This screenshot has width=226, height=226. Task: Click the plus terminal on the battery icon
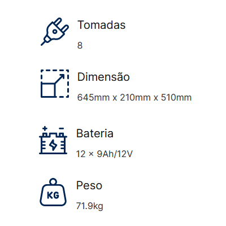[x=45, y=128]
